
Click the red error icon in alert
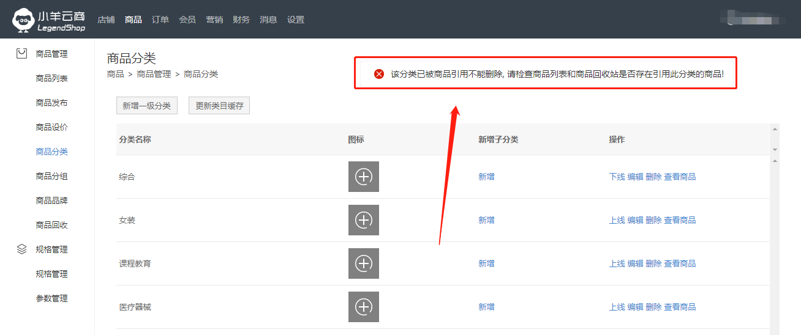click(x=379, y=74)
